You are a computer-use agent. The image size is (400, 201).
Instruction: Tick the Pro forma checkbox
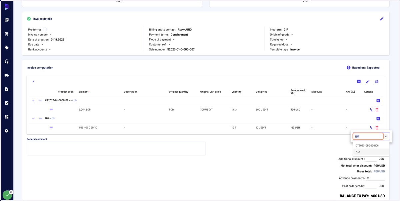click(45, 30)
